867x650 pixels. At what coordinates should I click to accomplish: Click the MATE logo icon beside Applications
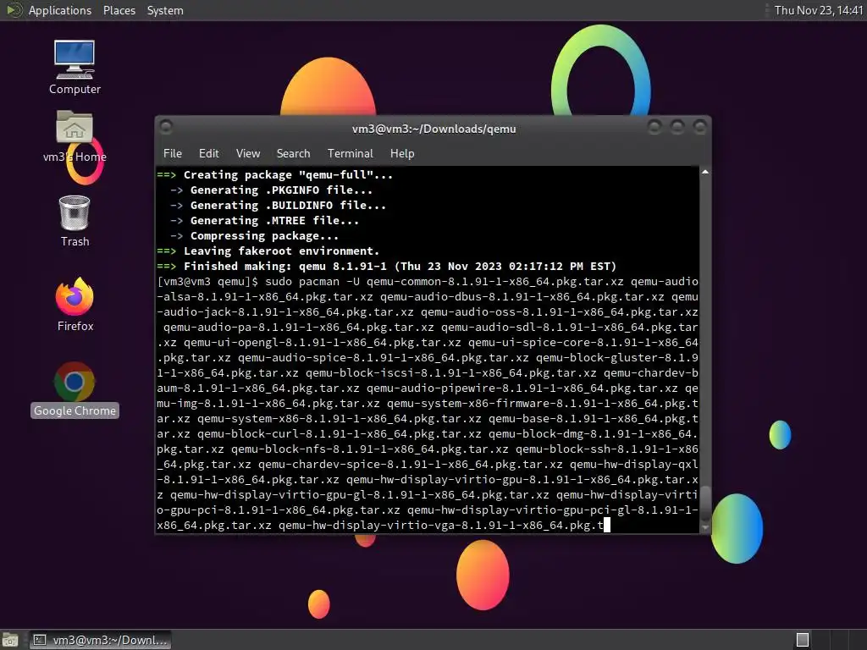coord(14,10)
